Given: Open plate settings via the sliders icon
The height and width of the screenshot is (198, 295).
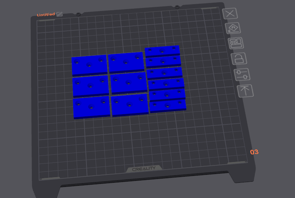Looking at the screenshot, I should pyautogui.click(x=242, y=75).
